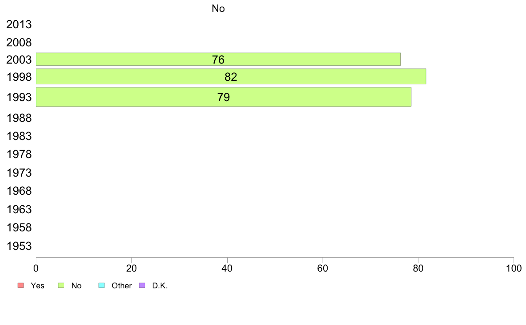
Task: Click the 2013 year label
Action: pos(19,24)
